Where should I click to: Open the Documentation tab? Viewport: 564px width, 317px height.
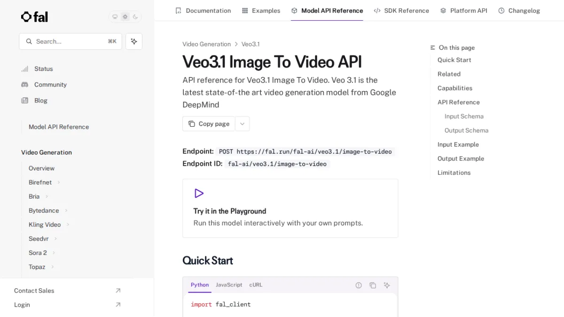(203, 10)
